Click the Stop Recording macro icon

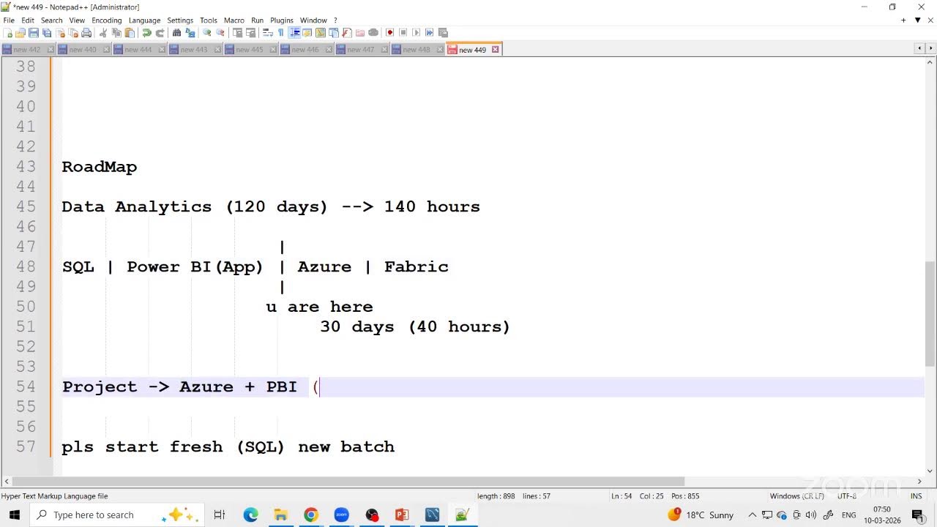point(403,32)
